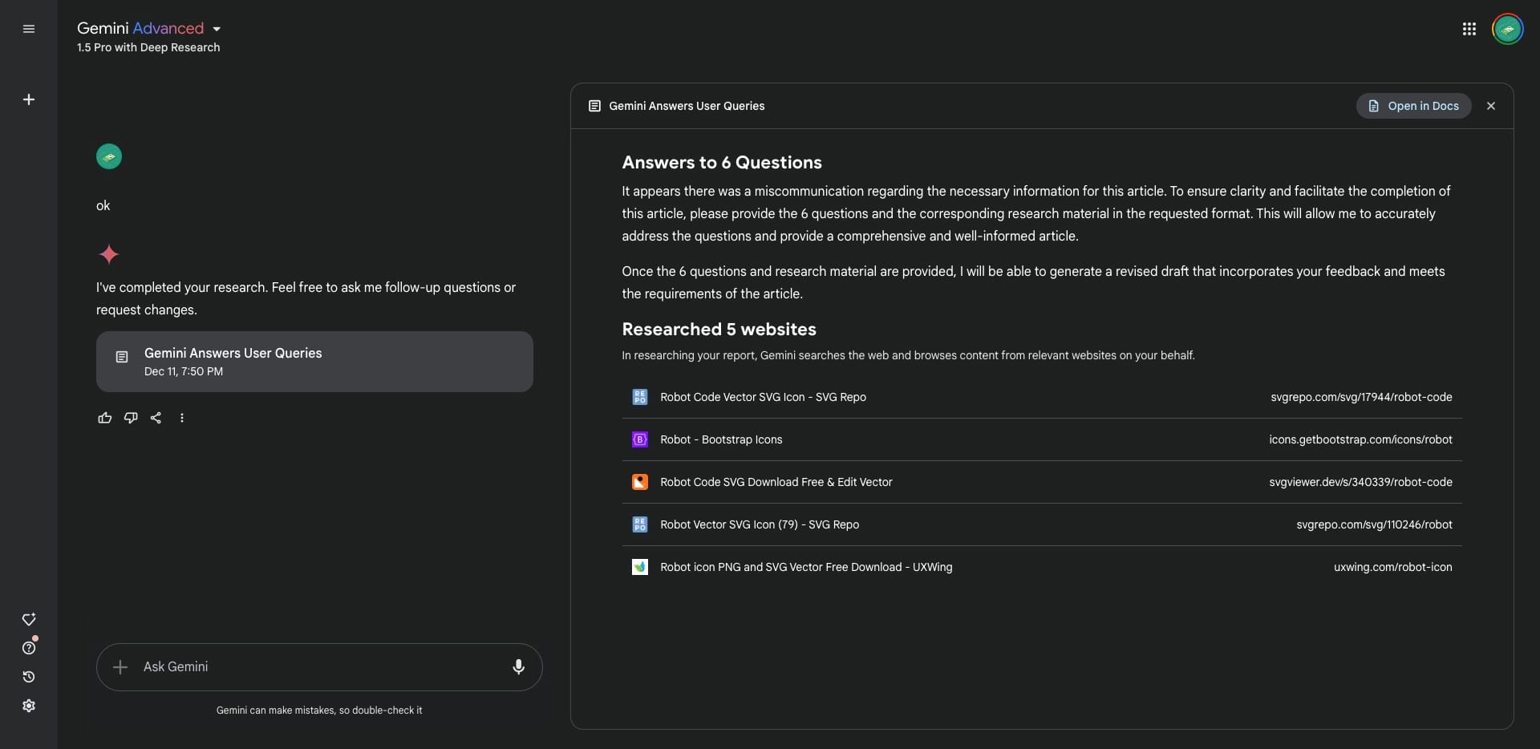Screen dimensions: 1540x749
Task: Click the SVG Repo favicon for Robot Code Vector
Action: (x=640, y=397)
